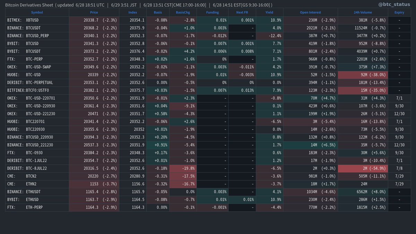This screenshot has height=234, width=416.
Task: Click the 2M (-54.9%) volume cell
Action: click(363, 168)
